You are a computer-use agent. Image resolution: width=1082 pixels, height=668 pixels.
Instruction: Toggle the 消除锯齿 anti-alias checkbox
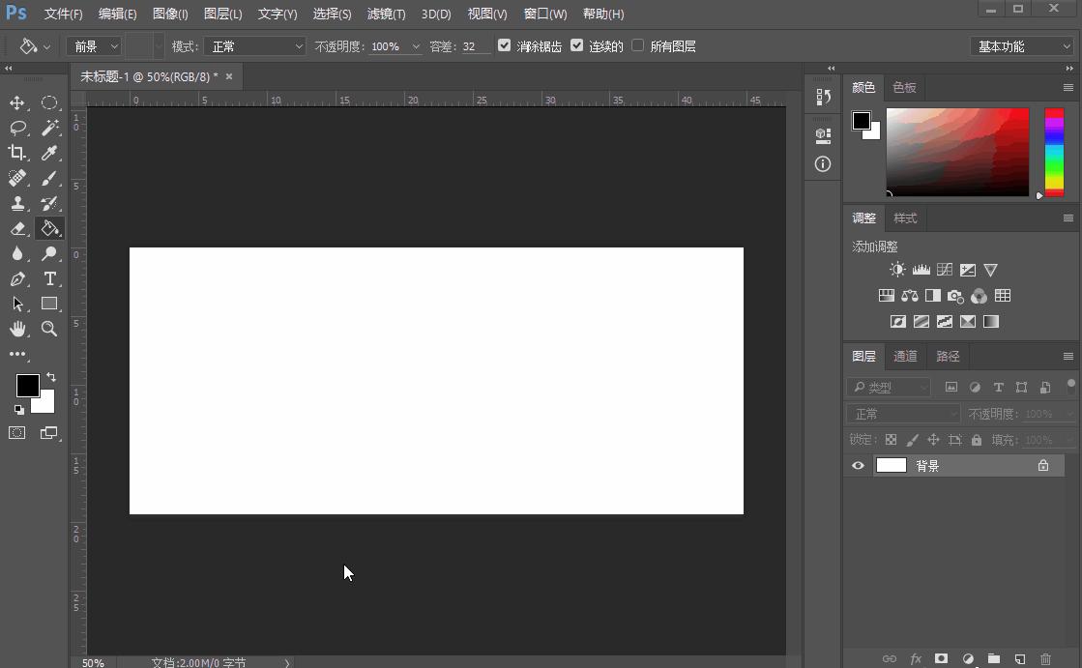(504, 45)
